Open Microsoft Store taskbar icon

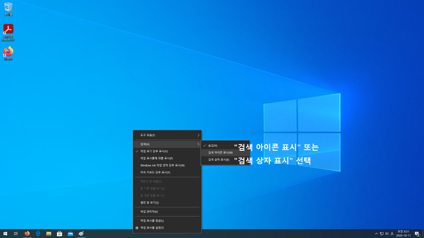60,234
